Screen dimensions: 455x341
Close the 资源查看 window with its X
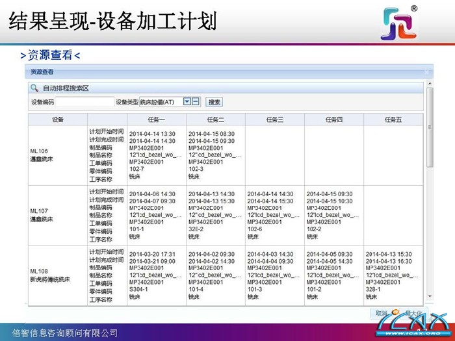[x=426, y=71]
